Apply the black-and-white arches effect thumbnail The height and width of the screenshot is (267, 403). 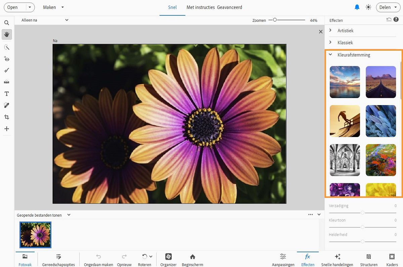point(345,160)
